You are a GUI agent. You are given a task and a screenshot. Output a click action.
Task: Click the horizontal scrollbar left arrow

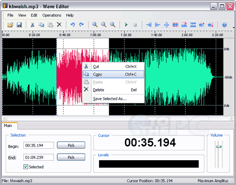tap(5, 118)
